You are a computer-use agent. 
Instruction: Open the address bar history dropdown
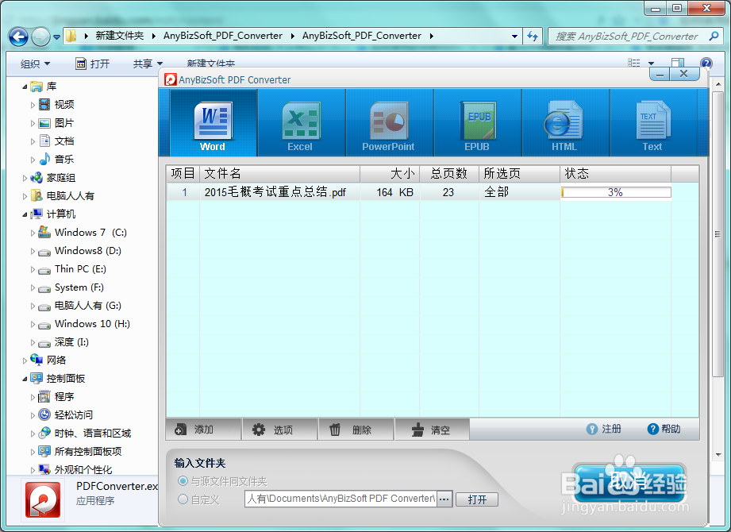click(514, 37)
